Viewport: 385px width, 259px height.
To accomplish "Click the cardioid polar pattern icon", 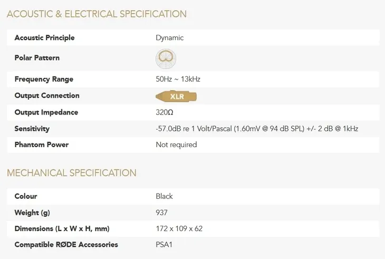I will pyautogui.click(x=166, y=59).
